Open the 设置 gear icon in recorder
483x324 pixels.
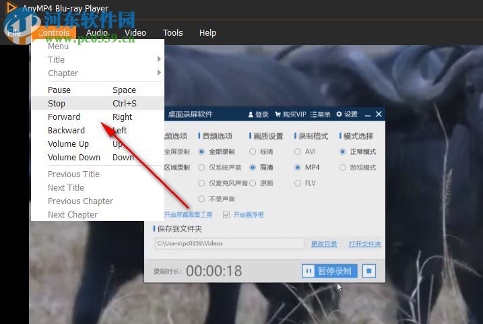click(339, 115)
